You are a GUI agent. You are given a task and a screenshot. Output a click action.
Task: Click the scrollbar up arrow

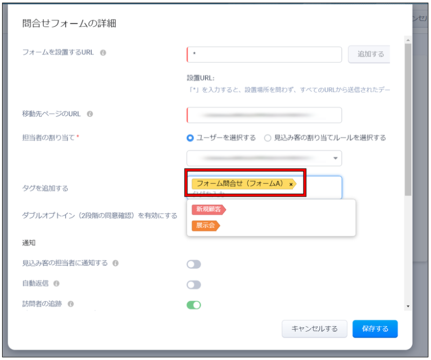pos(408,40)
